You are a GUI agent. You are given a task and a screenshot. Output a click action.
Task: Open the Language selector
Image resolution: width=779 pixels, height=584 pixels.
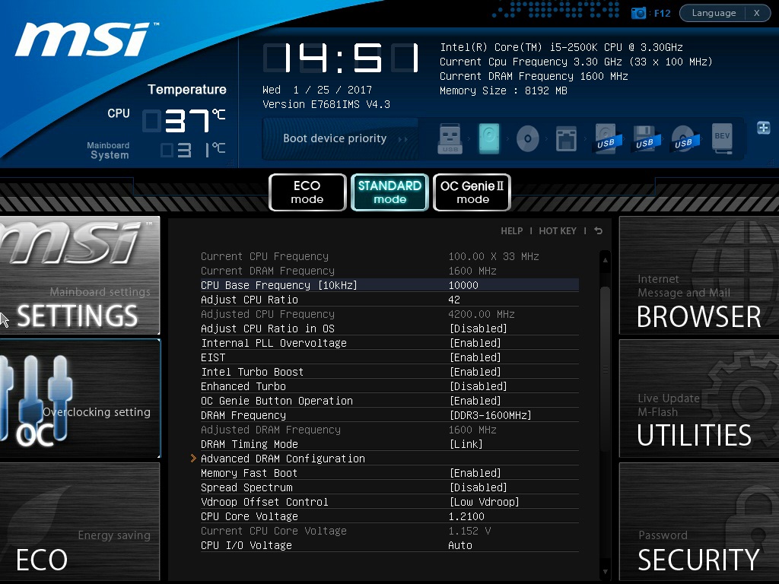click(714, 13)
